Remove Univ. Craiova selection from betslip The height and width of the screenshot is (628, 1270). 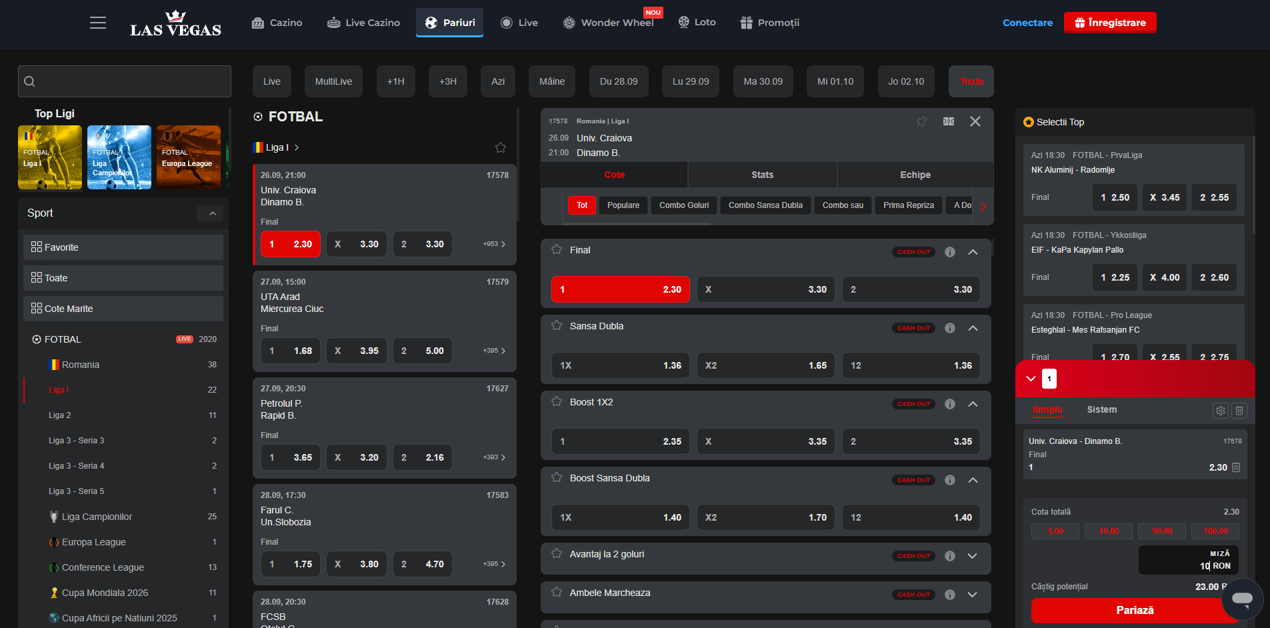coord(1236,467)
